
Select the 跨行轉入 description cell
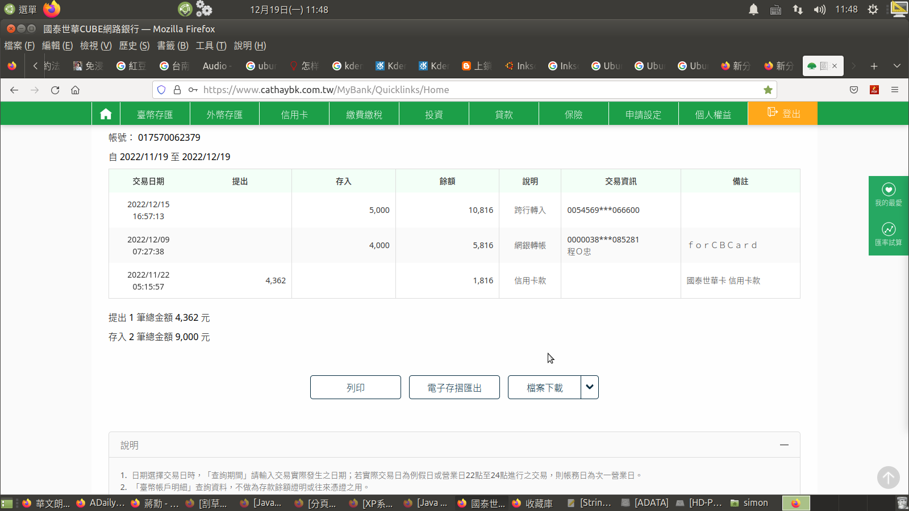click(530, 210)
